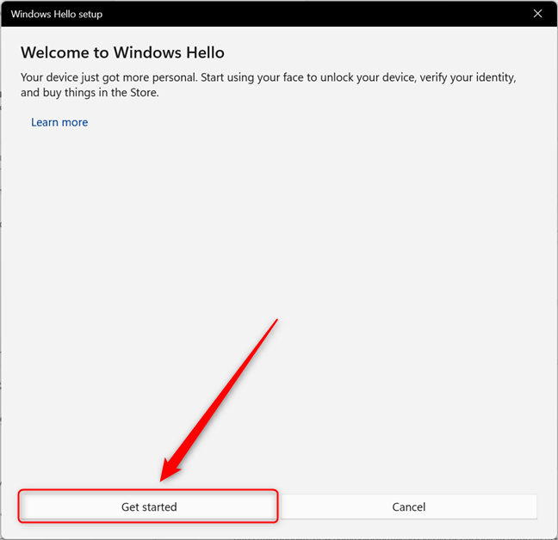Screen dimensions: 558x540
Task: Click the blue Learn more text
Action: click(59, 122)
